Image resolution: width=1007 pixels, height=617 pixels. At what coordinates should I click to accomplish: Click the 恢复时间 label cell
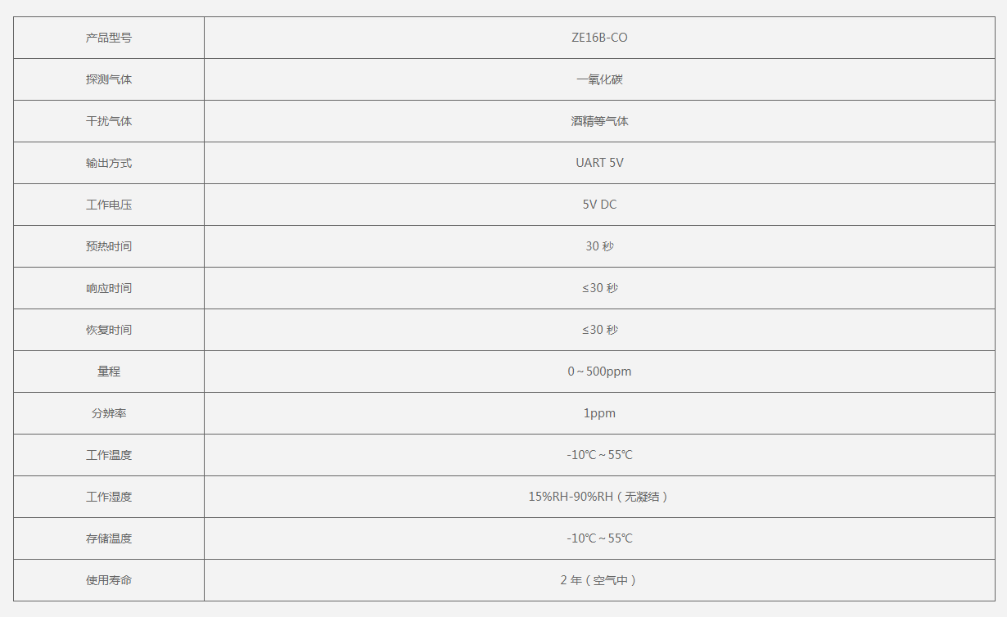coord(109,331)
